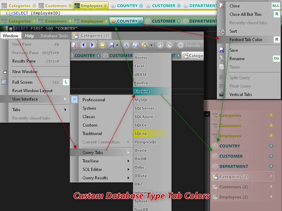Select DEPARTMENT in the vertical tab list

click(243, 166)
